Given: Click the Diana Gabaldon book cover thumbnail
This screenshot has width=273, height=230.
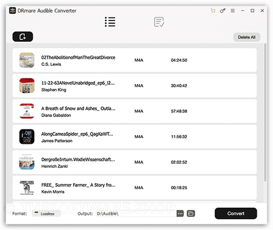Looking at the screenshot, I should 27,111.
